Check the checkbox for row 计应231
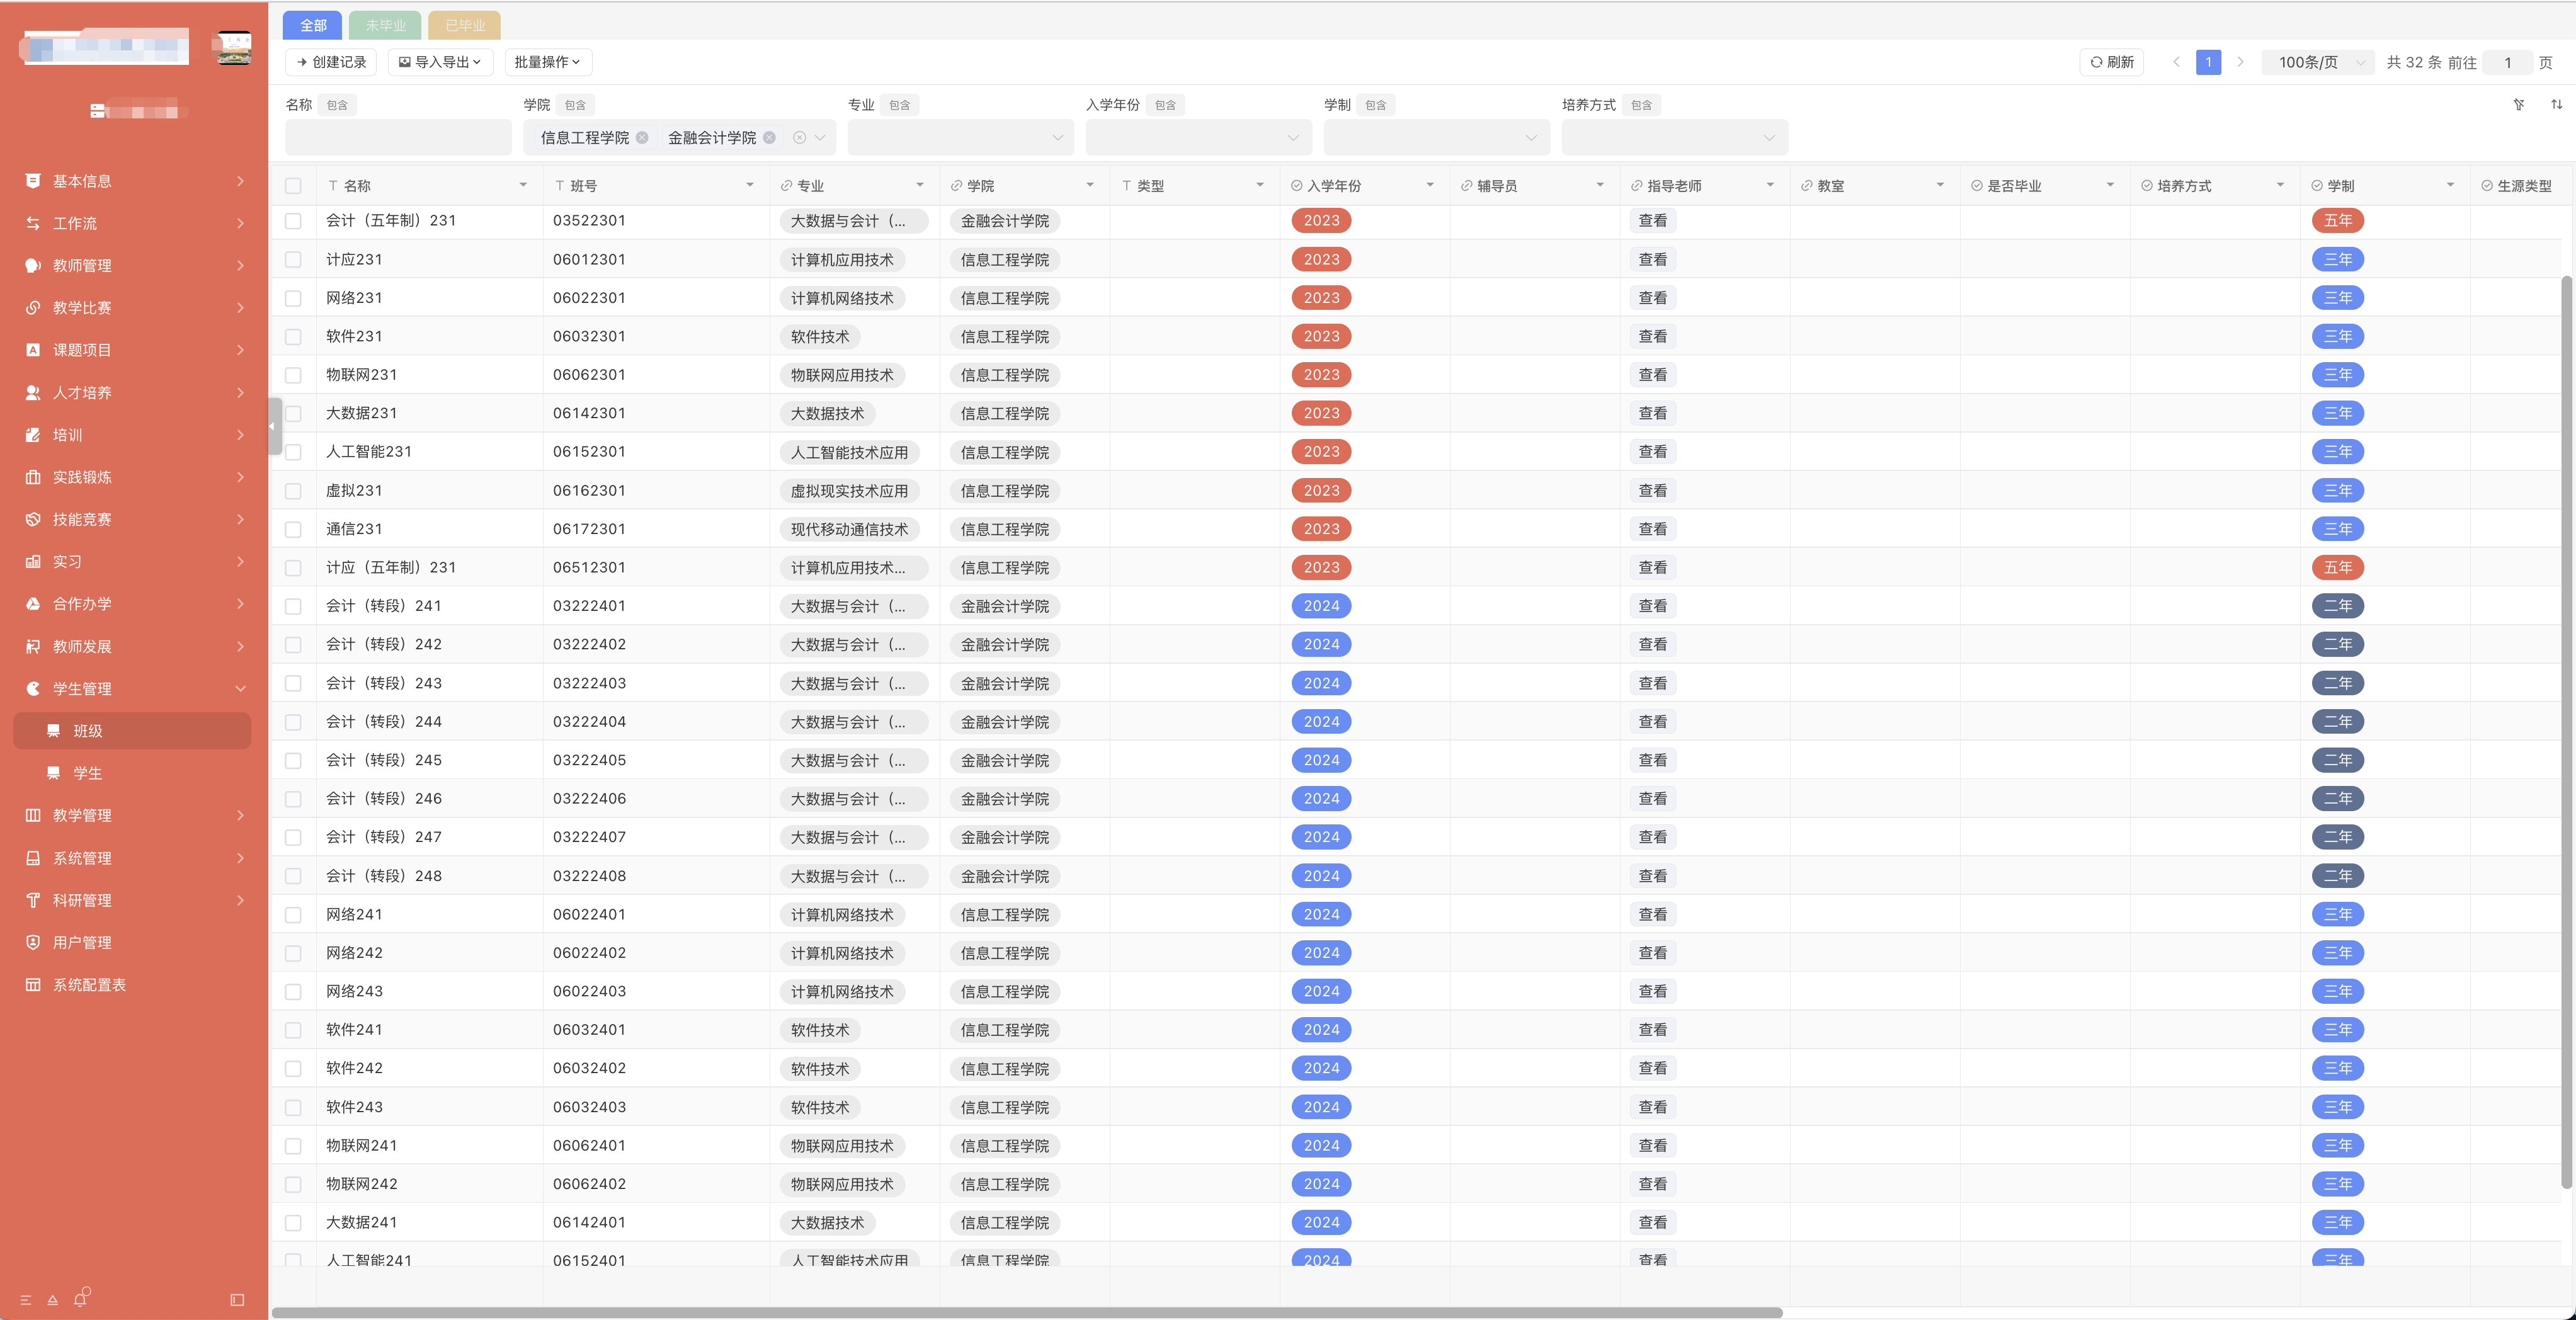Viewport: 2576px width, 1320px height. [x=293, y=260]
